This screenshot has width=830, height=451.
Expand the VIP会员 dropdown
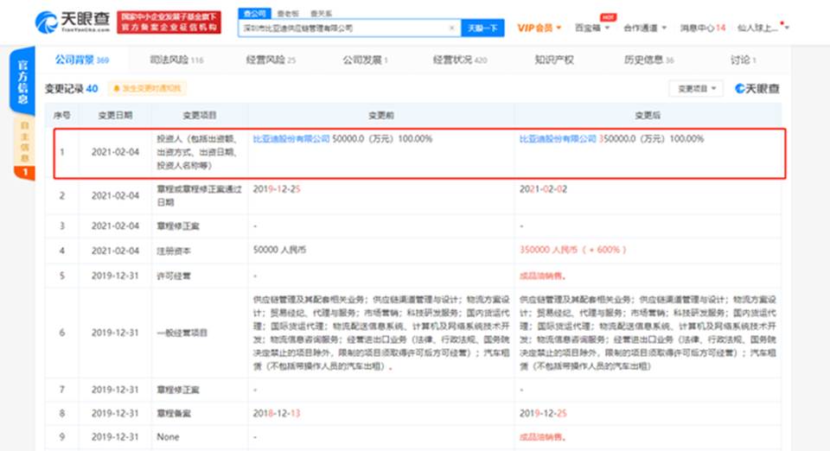click(539, 28)
